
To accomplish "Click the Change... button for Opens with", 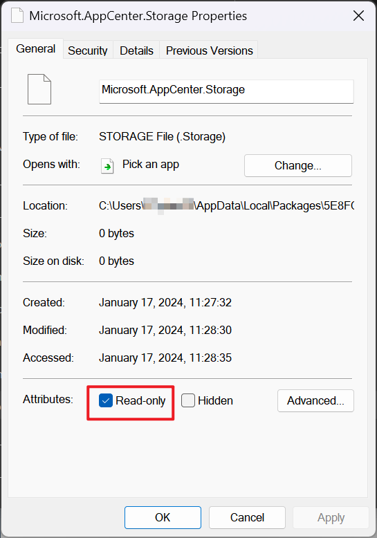I will click(298, 166).
